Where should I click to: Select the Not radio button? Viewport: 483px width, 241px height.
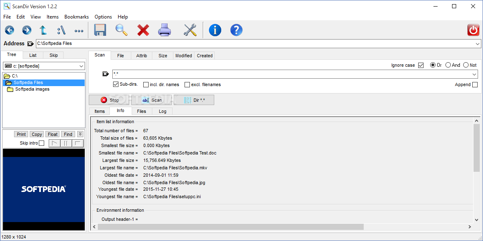(466, 65)
